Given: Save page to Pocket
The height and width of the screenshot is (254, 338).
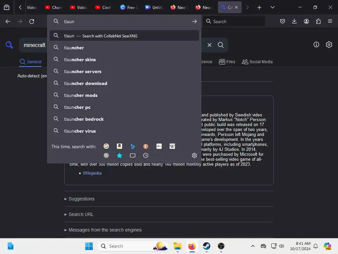Looking at the screenshot, I should (x=283, y=21).
